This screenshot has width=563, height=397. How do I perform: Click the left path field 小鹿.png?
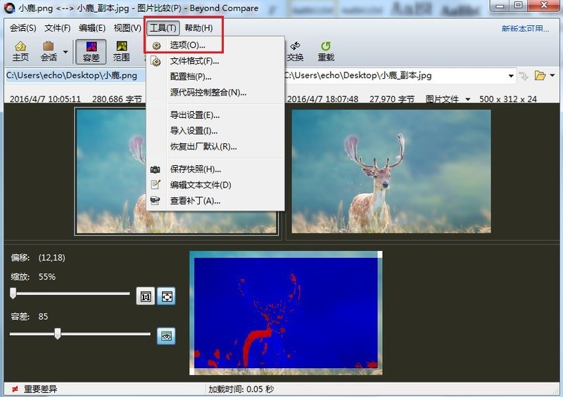pos(76,76)
